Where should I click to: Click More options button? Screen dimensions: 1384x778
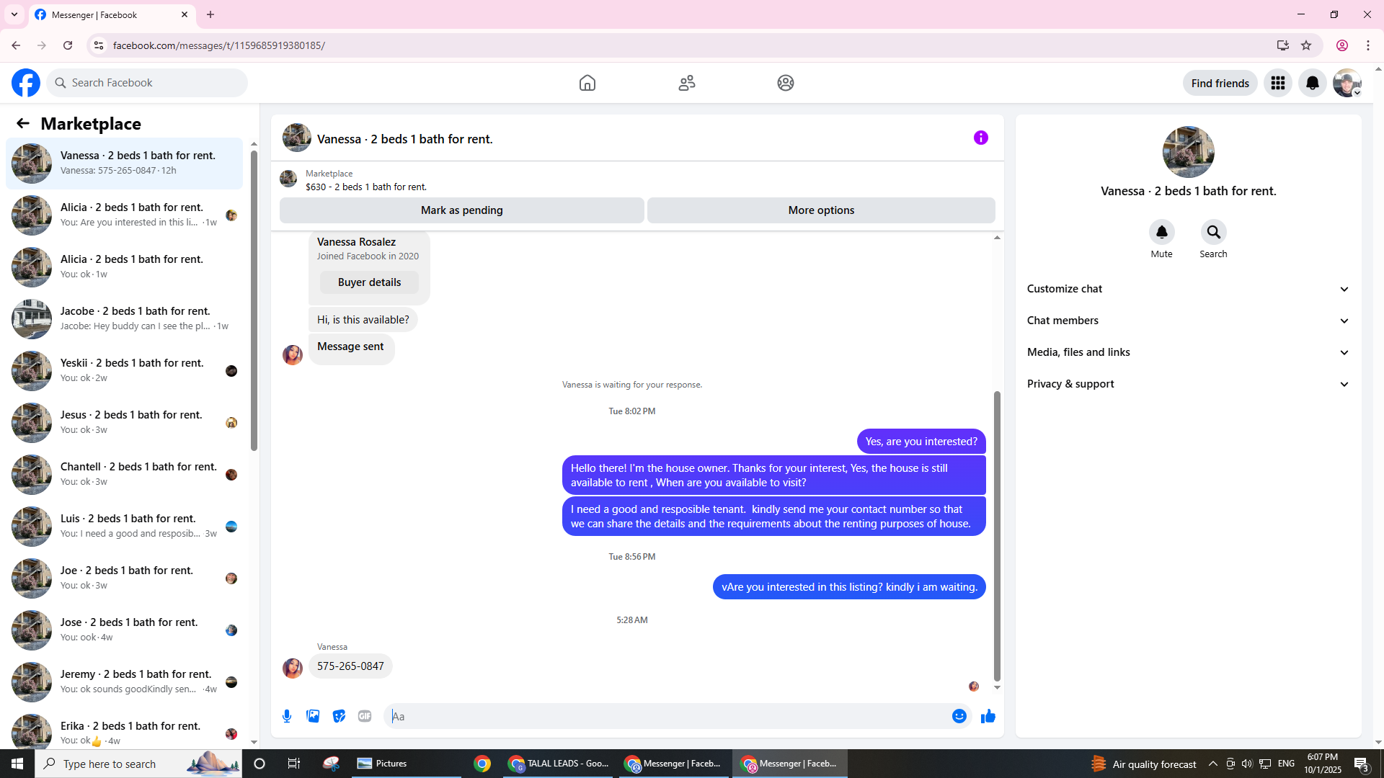point(821,210)
